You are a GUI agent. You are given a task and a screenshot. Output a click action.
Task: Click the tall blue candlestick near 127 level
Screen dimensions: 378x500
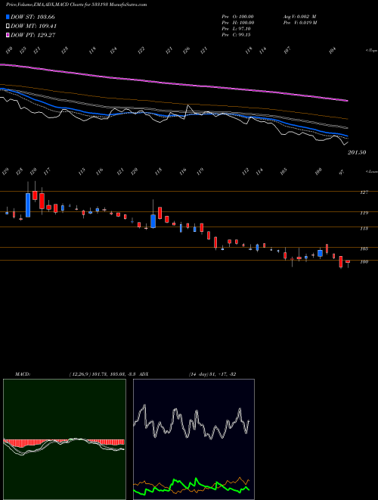[x=28, y=205]
